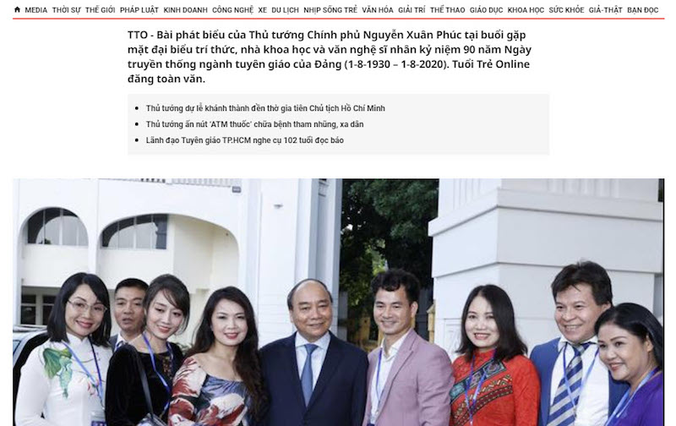Go to KHOA HỌC section
This screenshot has height=426, width=676.
click(x=526, y=10)
